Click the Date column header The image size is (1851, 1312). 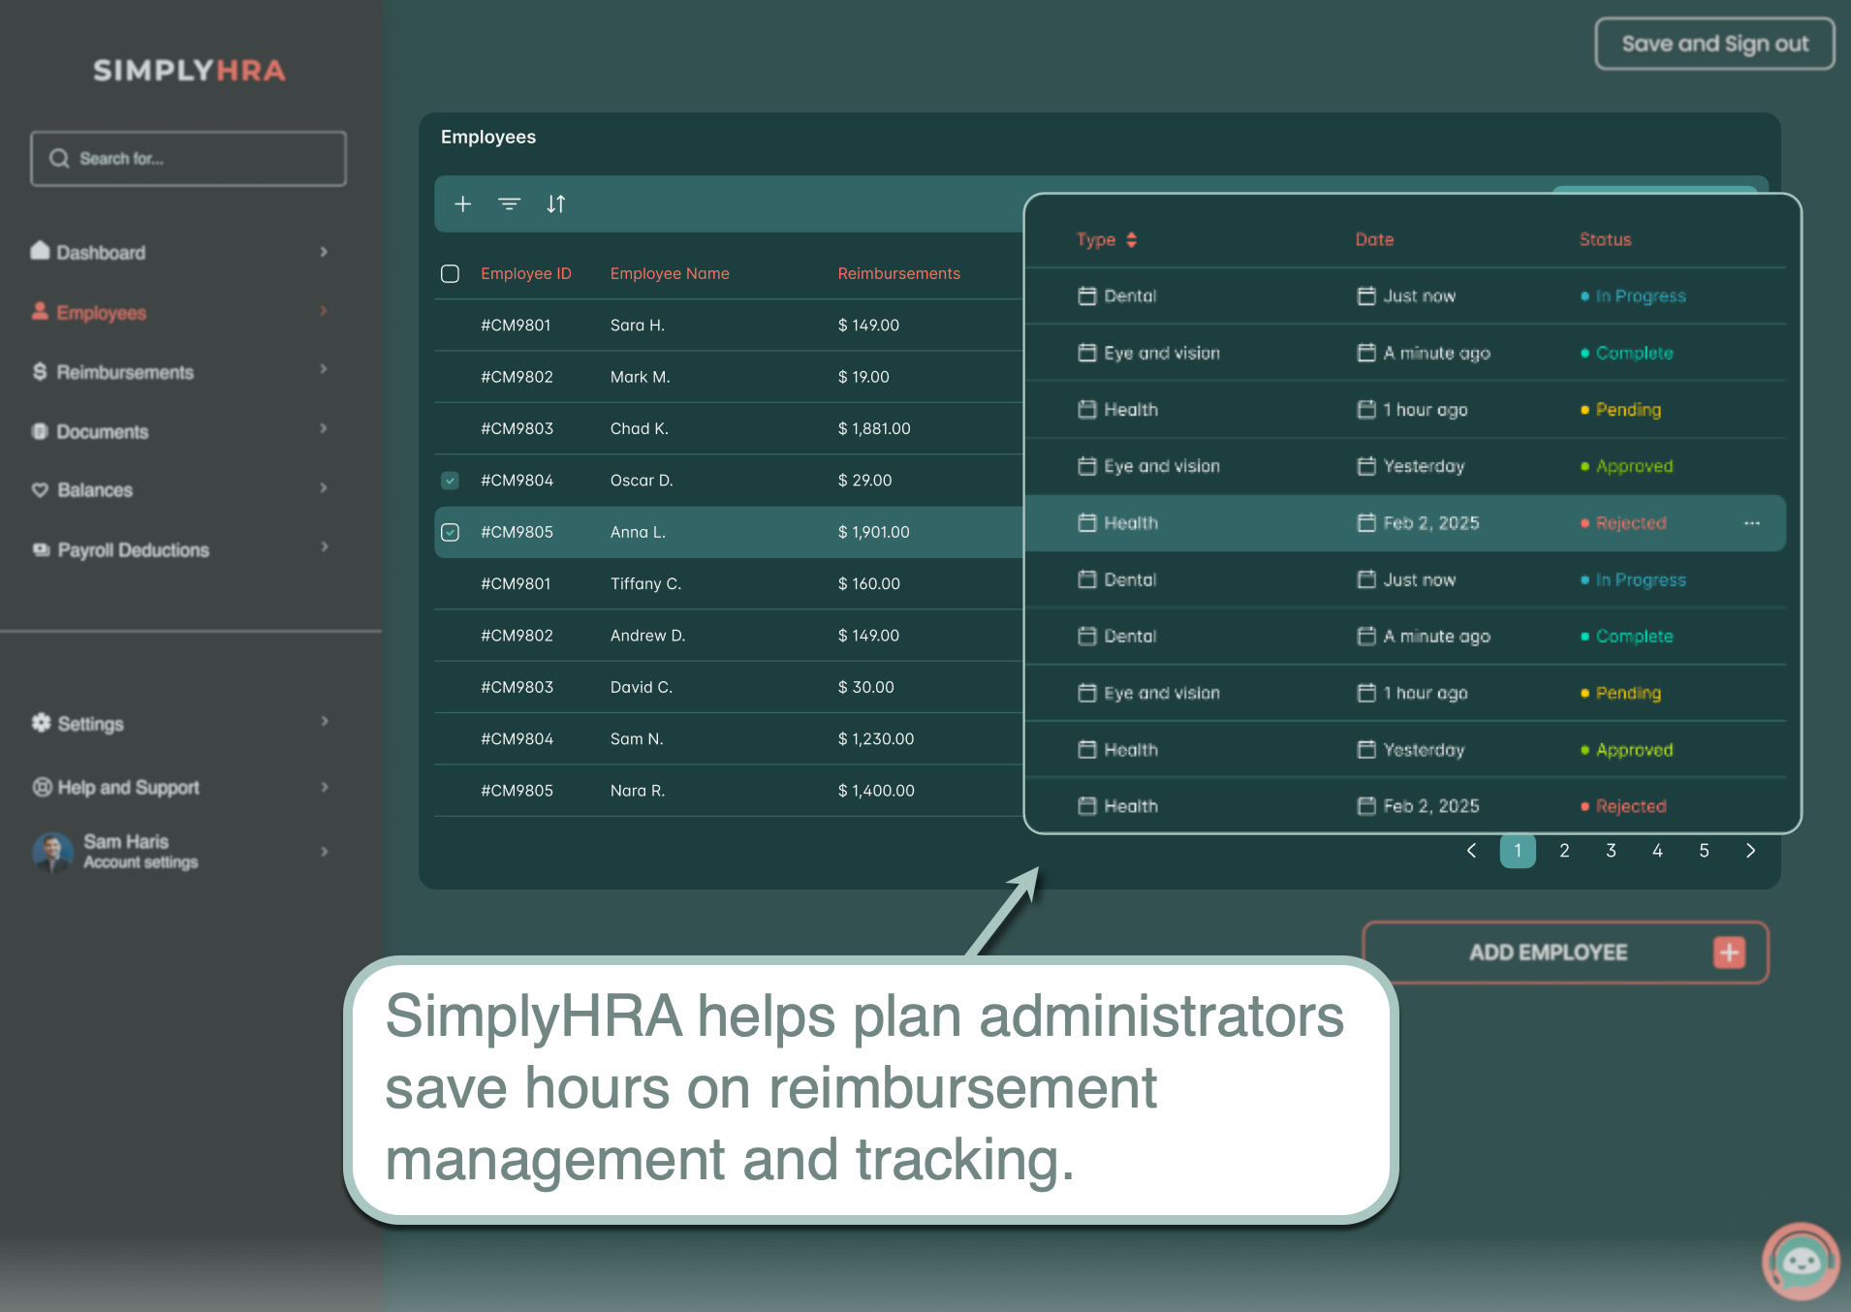pyautogui.click(x=1374, y=239)
